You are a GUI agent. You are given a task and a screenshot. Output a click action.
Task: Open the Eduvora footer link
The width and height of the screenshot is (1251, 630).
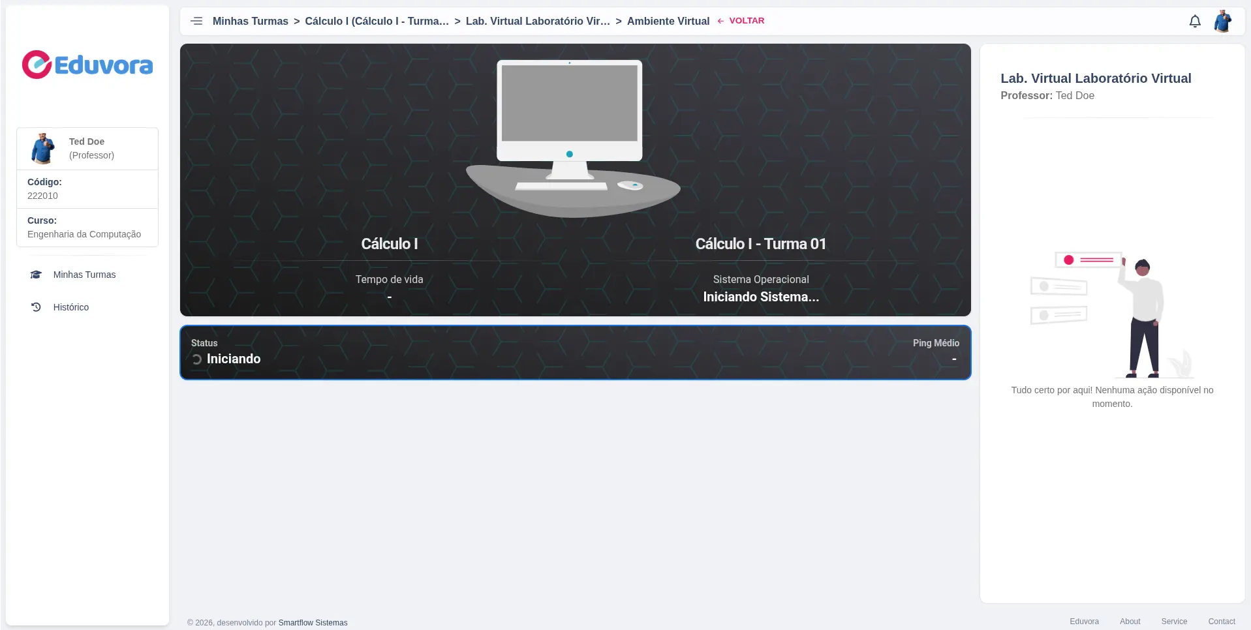pos(1084,622)
